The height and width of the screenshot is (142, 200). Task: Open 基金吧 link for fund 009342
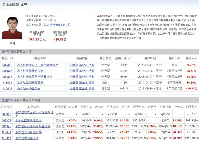pyautogui.click(x=83, y=65)
